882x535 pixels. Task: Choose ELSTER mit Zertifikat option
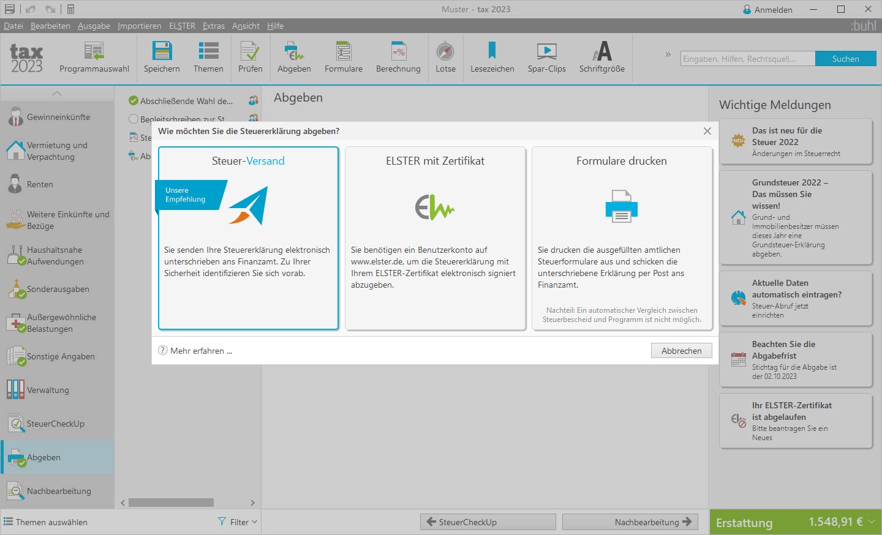pos(435,238)
